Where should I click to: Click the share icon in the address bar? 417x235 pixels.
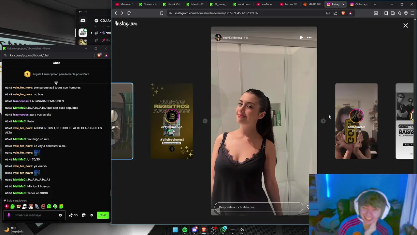[x=335, y=13]
